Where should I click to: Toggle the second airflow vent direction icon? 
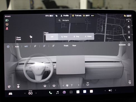point(44,46)
